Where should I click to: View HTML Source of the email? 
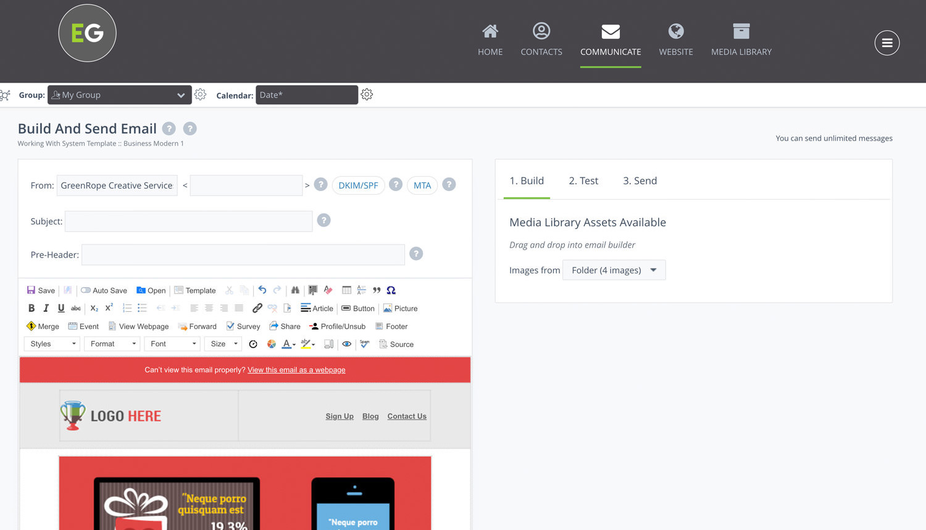click(x=396, y=344)
